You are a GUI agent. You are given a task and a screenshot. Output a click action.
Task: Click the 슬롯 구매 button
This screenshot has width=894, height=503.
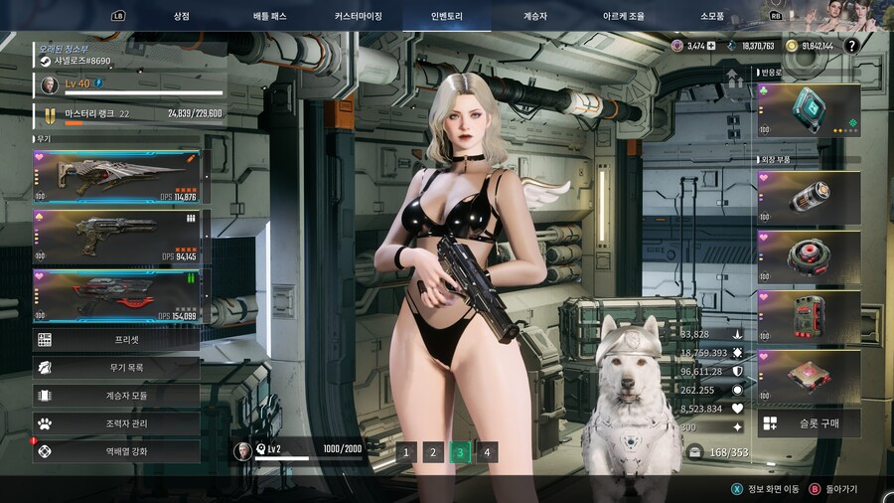click(809, 423)
